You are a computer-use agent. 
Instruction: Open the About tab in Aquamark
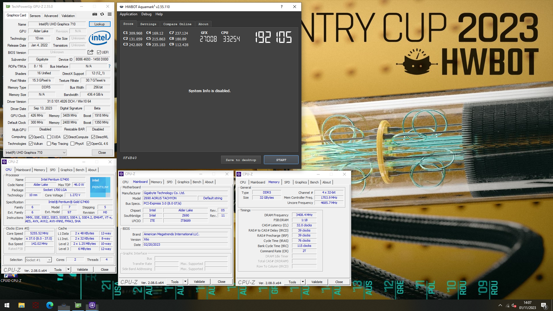point(203,24)
